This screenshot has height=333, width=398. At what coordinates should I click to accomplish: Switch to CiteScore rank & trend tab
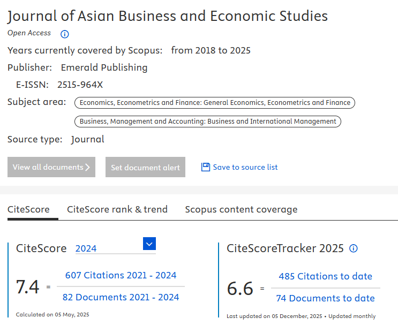click(x=117, y=209)
